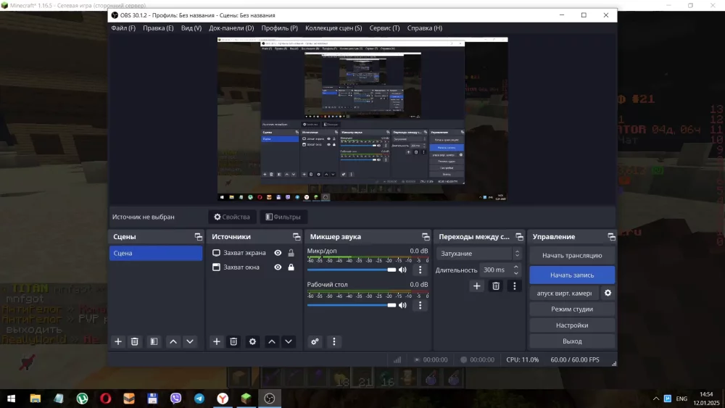Image resolution: width=725 pixels, height=408 pixels.
Task: Open Фильтры for the source
Action: pyautogui.click(x=283, y=217)
